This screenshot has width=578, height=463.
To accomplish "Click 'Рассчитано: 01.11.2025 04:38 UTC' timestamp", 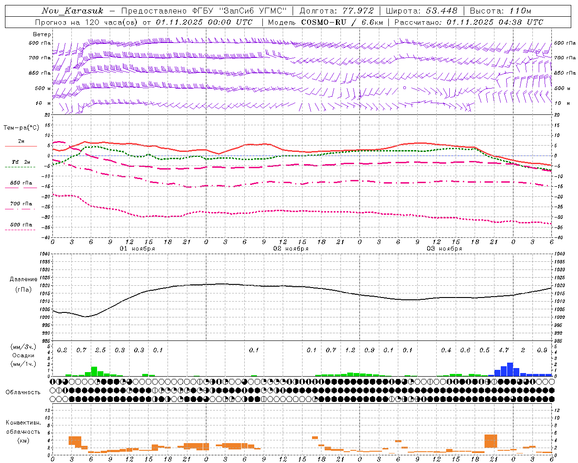I will point(469,22).
